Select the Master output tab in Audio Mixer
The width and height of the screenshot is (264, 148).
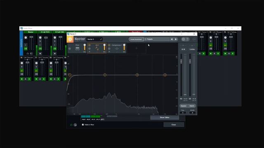pyautogui.click(x=31, y=32)
